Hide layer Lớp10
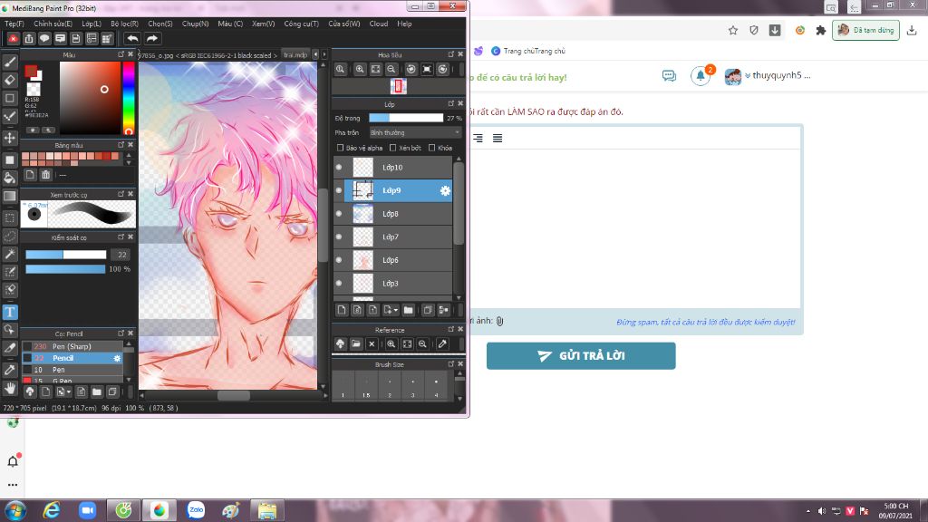Image resolution: width=928 pixels, height=522 pixels. pyautogui.click(x=339, y=168)
